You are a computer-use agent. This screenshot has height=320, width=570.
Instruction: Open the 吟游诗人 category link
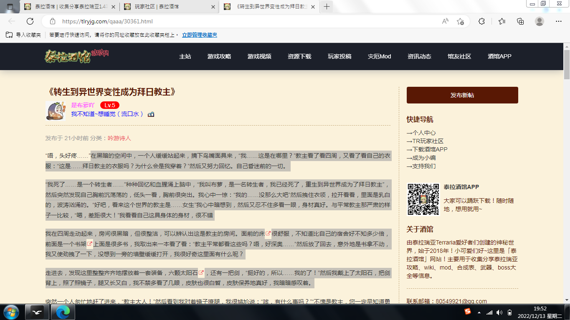pyautogui.click(x=119, y=138)
